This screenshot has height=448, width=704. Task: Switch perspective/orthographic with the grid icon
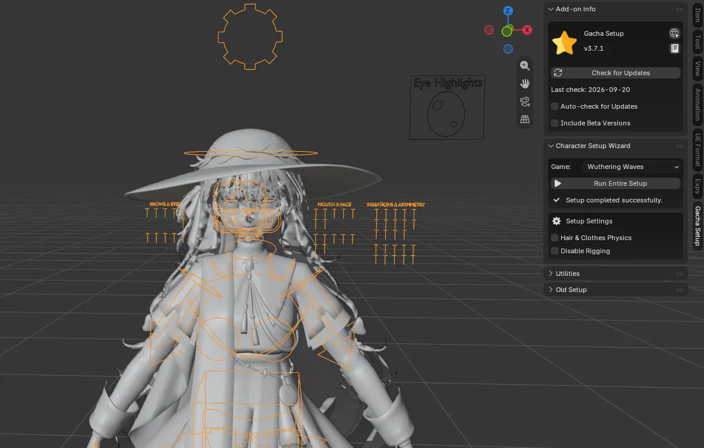click(x=524, y=119)
